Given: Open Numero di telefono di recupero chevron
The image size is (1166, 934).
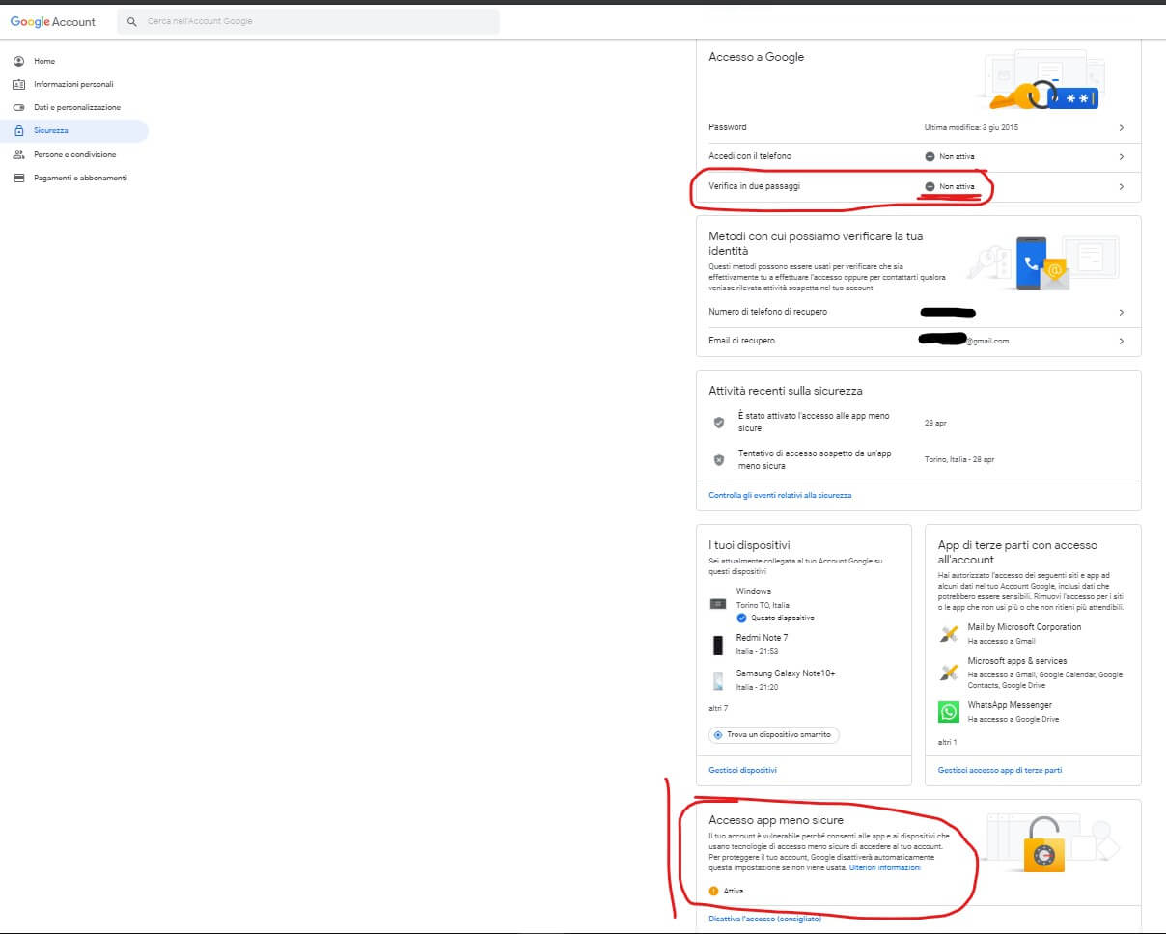Looking at the screenshot, I should [x=1121, y=313].
